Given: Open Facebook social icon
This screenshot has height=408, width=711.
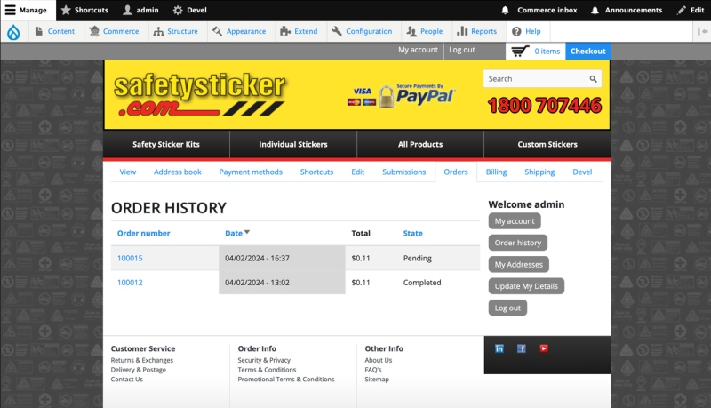Looking at the screenshot, I should (522, 348).
